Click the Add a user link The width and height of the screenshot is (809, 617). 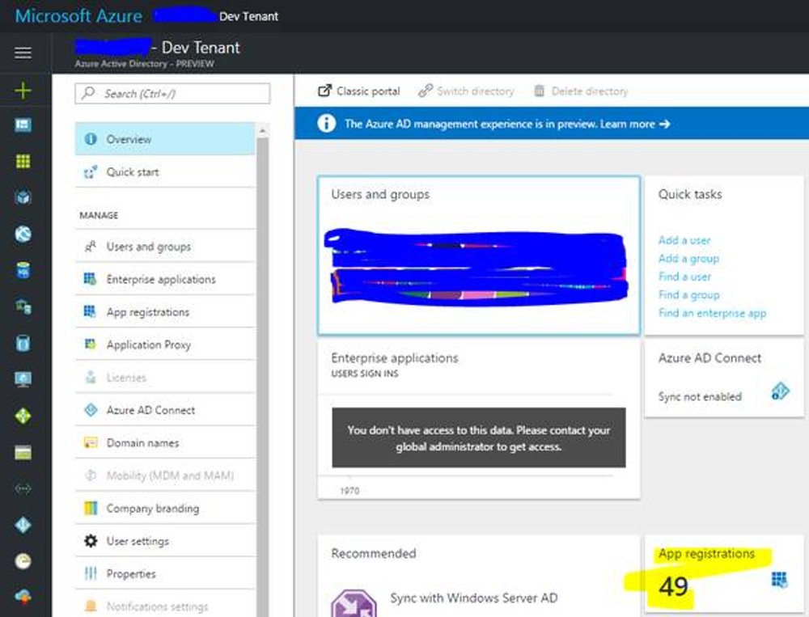tap(684, 240)
